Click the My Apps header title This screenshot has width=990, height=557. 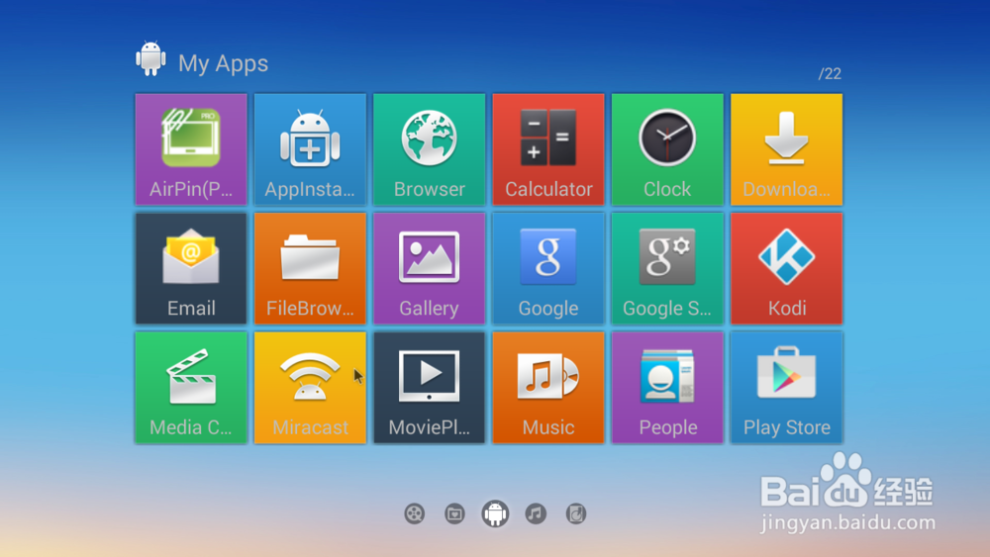coord(223,63)
